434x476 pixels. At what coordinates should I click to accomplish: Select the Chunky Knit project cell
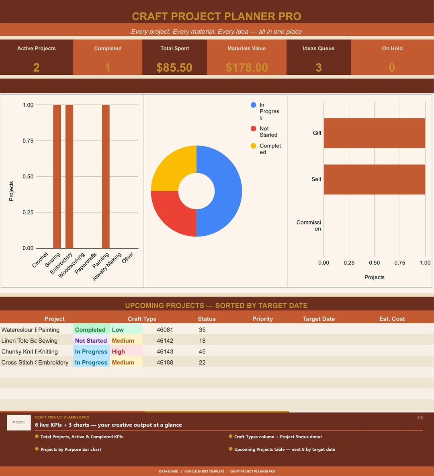tap(19, 351)
